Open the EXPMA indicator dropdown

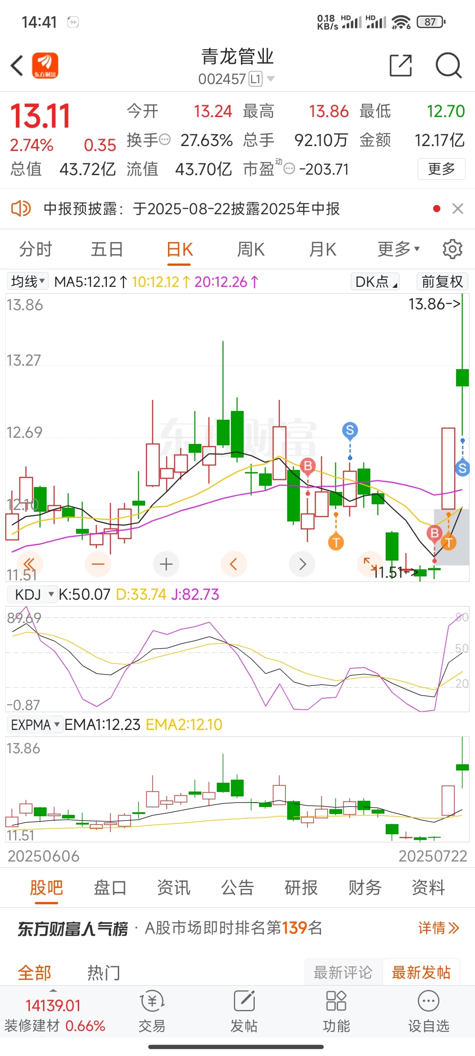coord(34,724)
